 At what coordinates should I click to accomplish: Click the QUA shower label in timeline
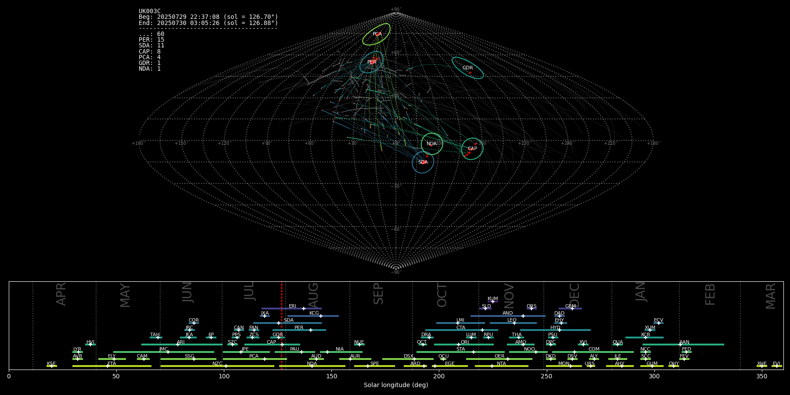[618, 342]
